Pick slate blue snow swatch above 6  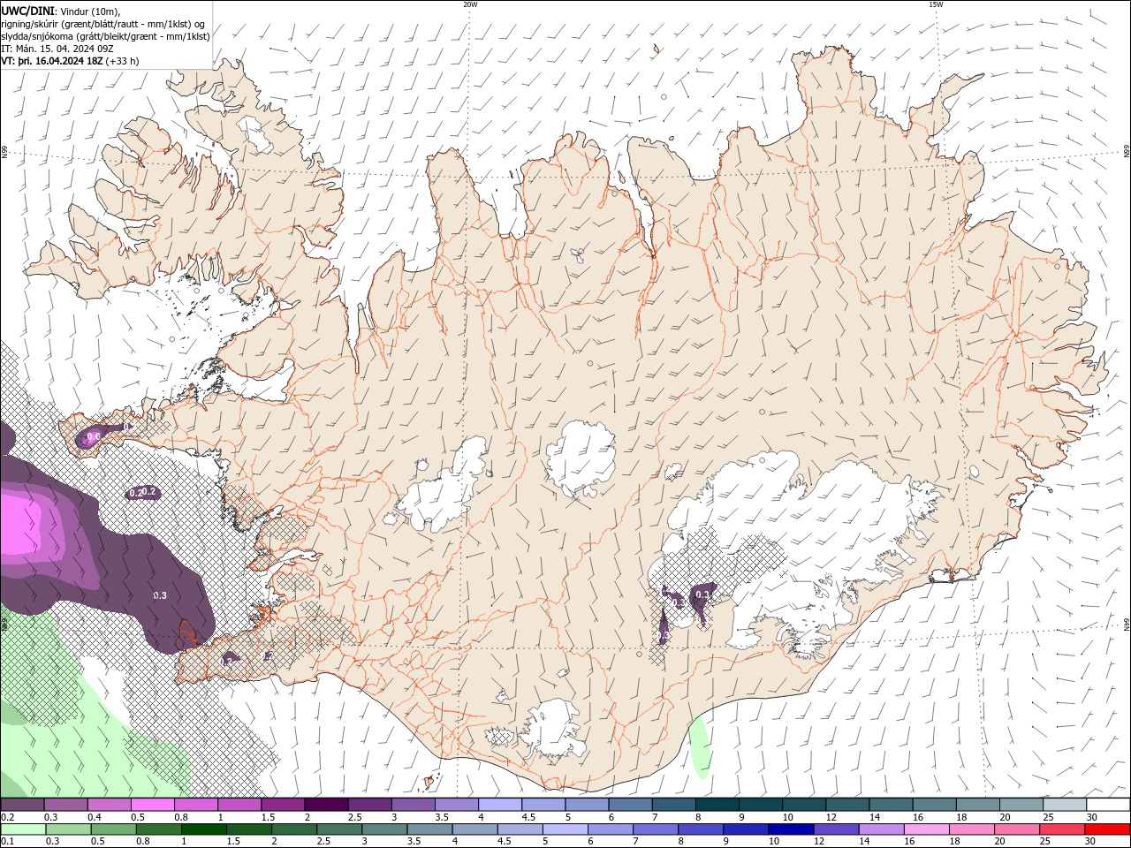tap(630, 805)
